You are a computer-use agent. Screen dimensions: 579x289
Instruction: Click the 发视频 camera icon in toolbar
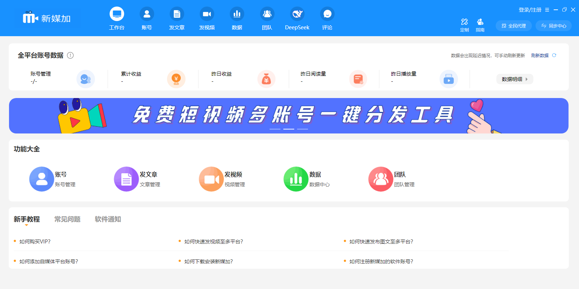tap(207, 14)
